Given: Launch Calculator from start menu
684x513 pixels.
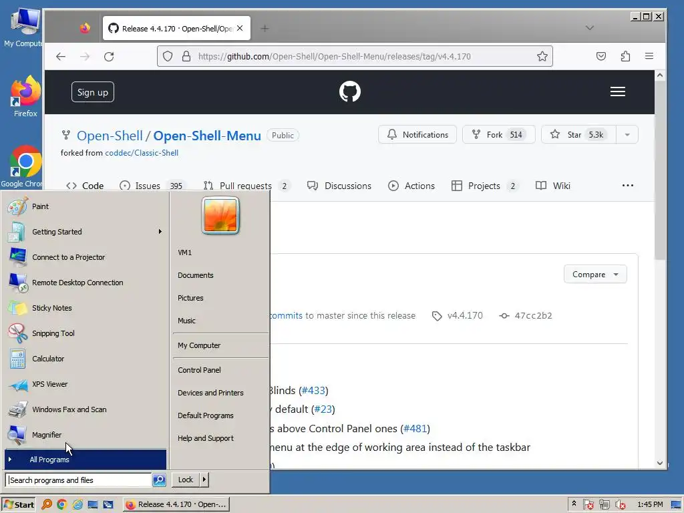Looking at the screenshot, I should point(85,359).
